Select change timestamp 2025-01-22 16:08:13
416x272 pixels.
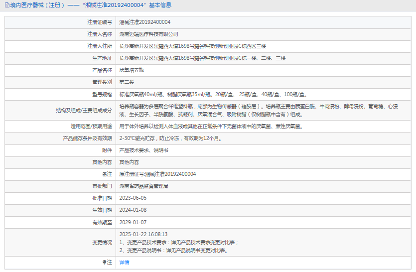[x=143, y=234]
